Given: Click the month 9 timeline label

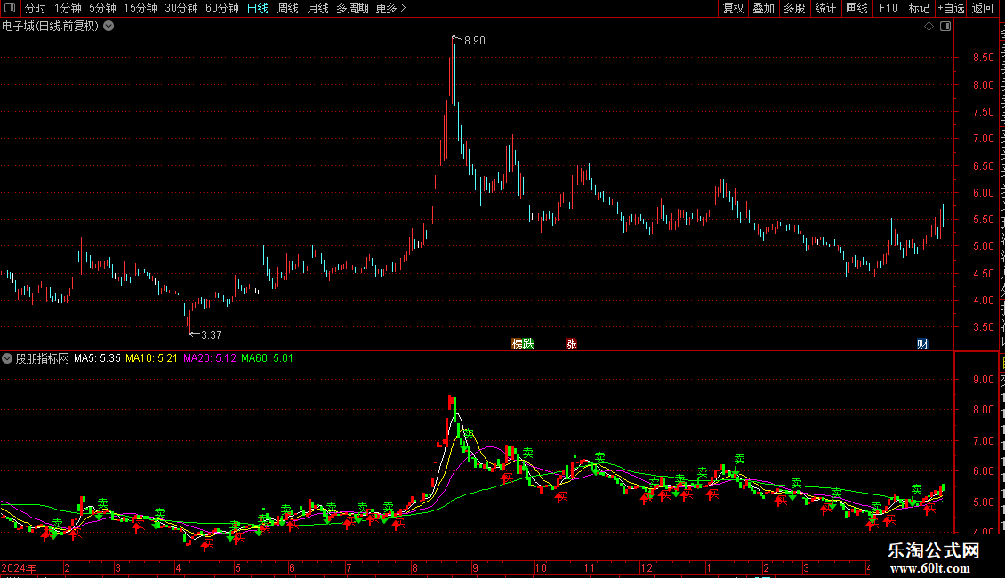Looking at the screenshot, I should coord(475,567).
